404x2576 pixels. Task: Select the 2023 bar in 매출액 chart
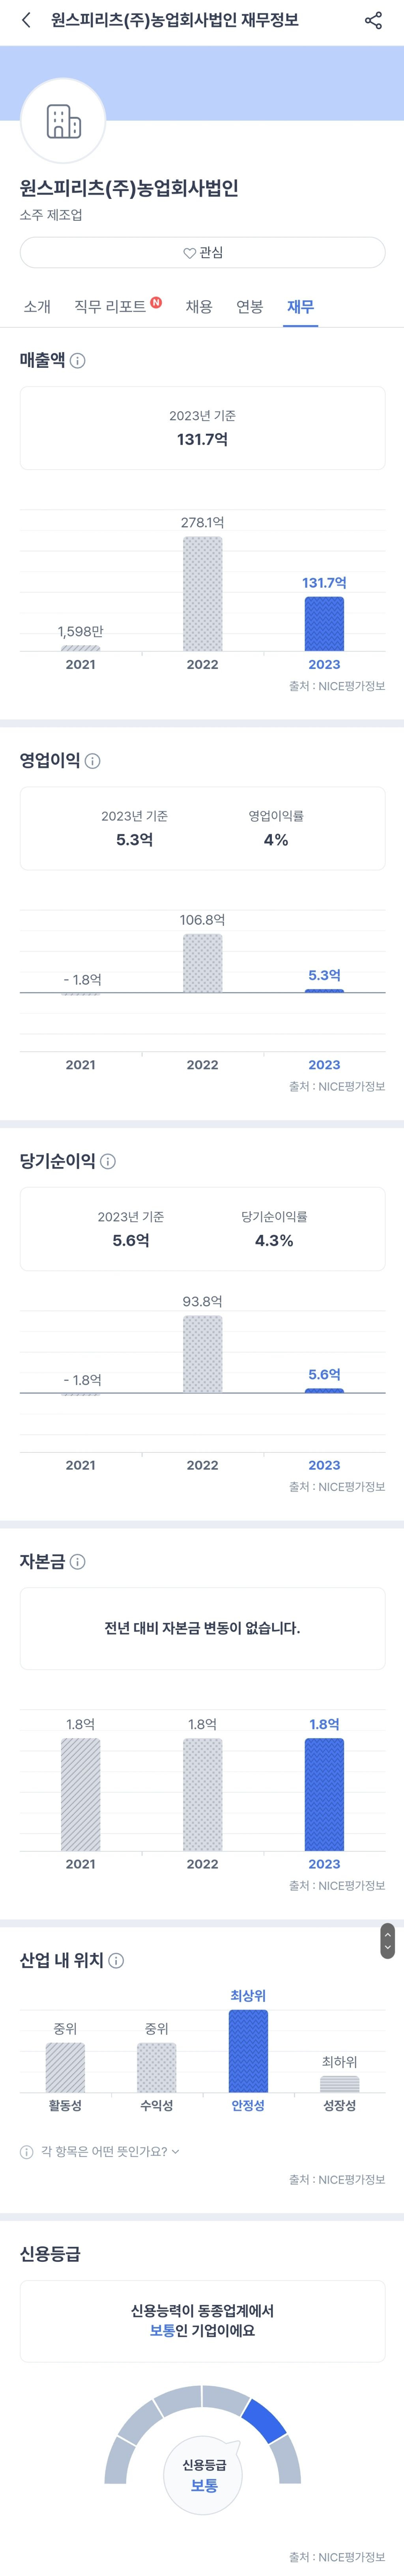pyautogui.click(x=324, y=624)
